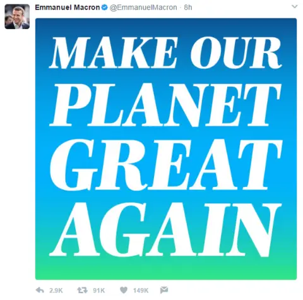This screenshot has height=300, width=303.
Task: Click the blue verified badge
Action: click(x=104, y=8)
